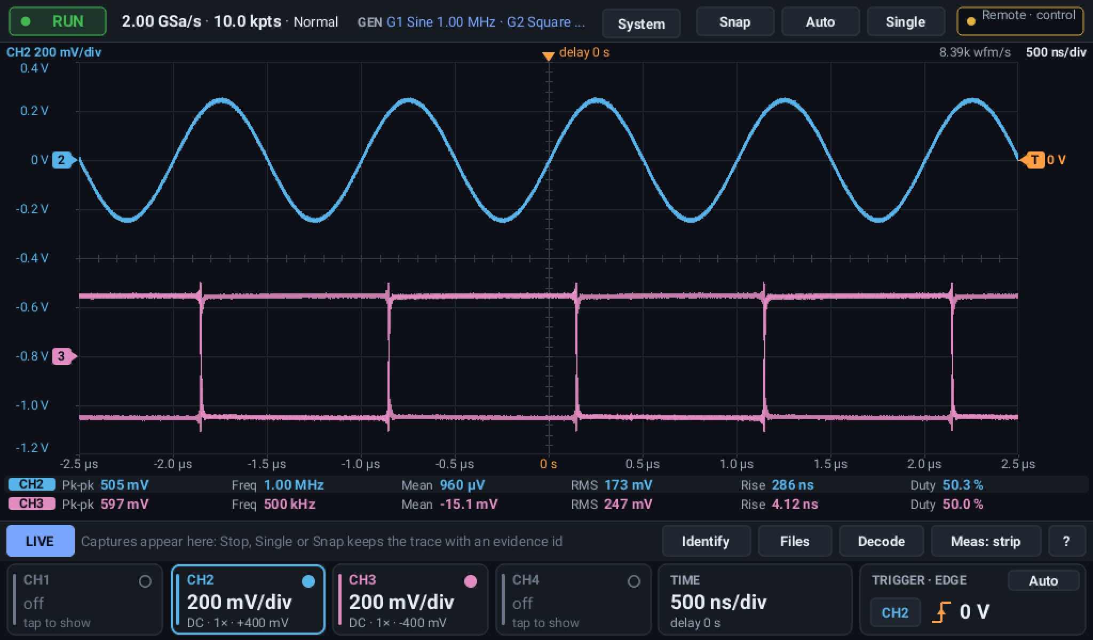The image size is (1093, 640).
Task: Click the CH3 ground level marker
Action: [64, 356]
